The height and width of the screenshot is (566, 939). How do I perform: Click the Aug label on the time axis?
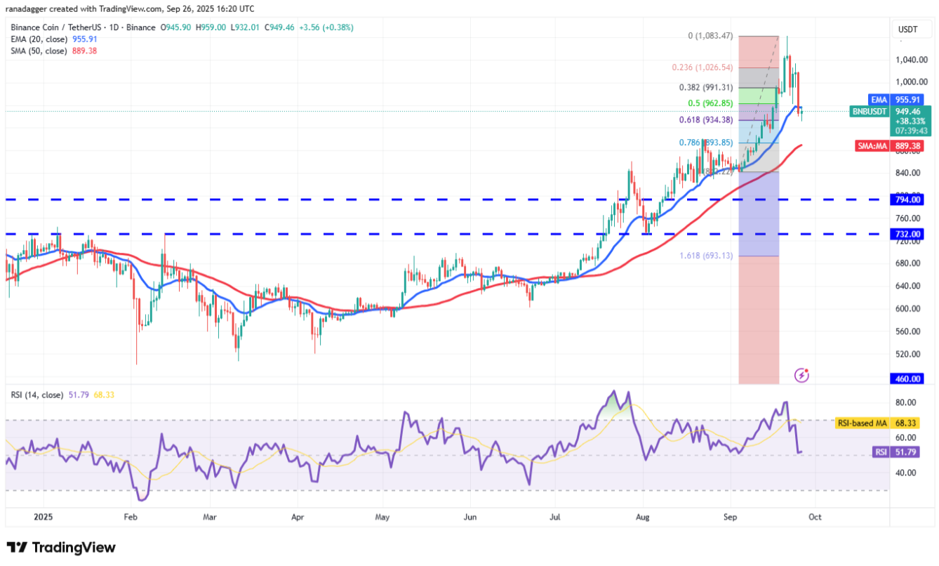643,517
